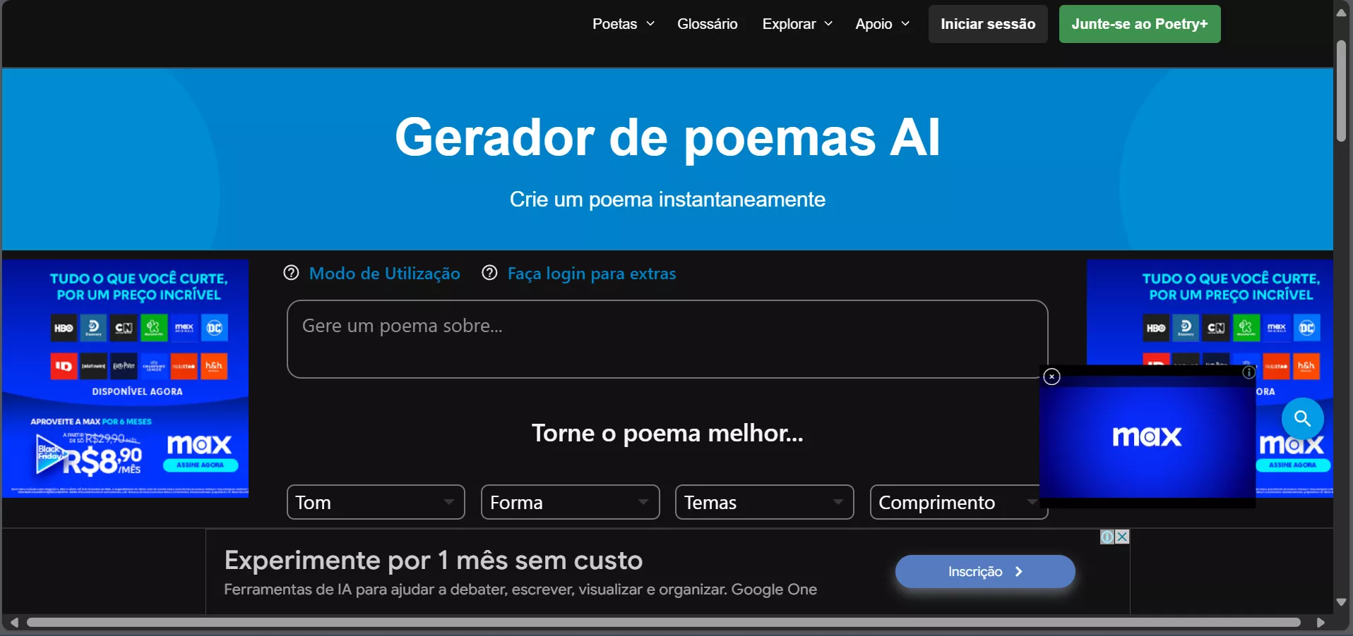1353x636 pixels.
Task: Open the Modo de Utilização help icon
Action: tap(291, 273)
